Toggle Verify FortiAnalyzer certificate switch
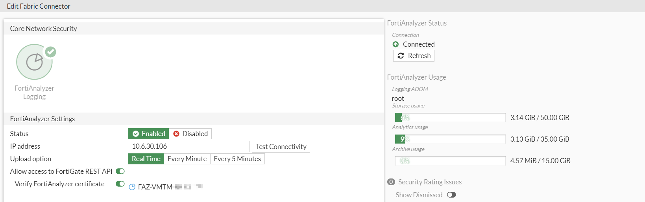Viewport: 645px width, 202px height. click(120, 184)
